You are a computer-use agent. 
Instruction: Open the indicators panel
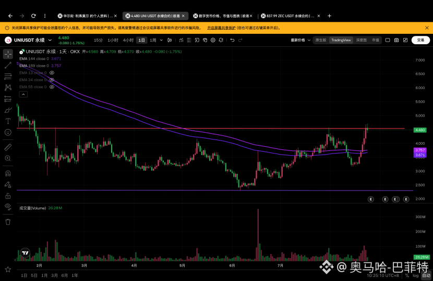click(x=181, y=40)
